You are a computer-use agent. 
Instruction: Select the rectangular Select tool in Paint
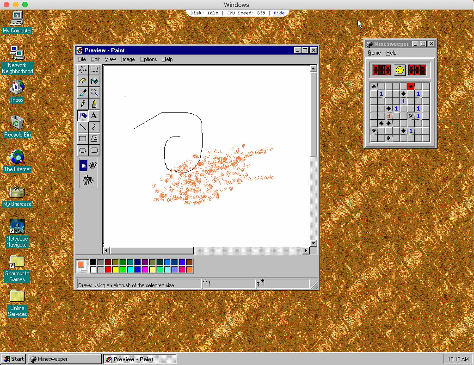pyautogui.click(x=94, y=70)
